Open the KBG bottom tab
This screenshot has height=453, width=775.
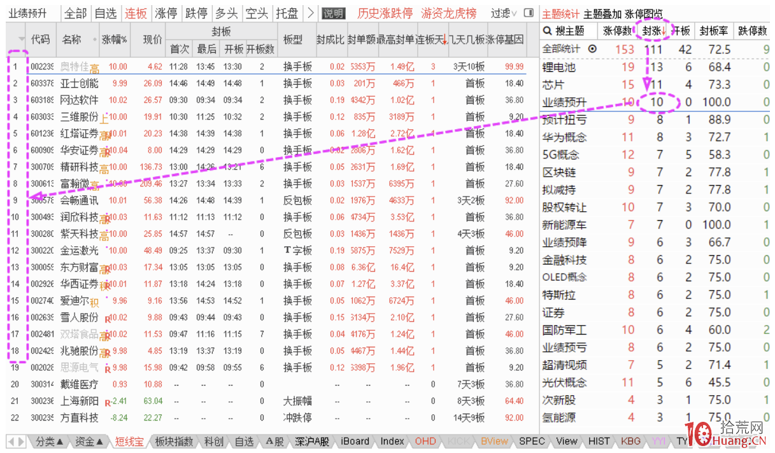point(630,442)
